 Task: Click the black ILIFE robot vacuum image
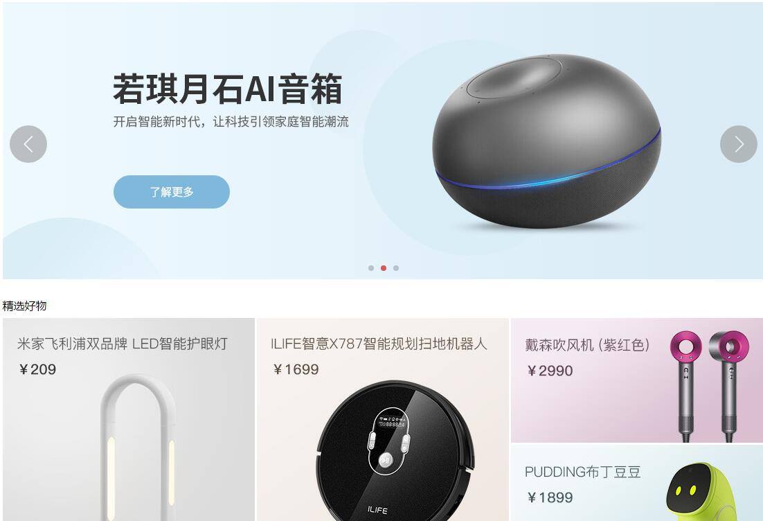[x=395, y=451]
